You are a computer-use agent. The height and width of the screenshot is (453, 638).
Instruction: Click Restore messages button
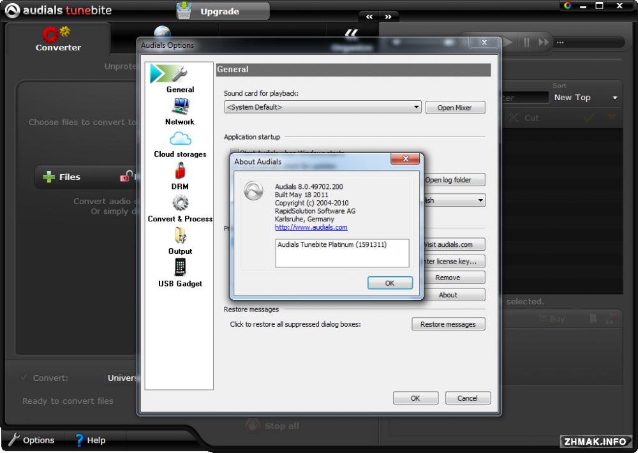[x=448, y=324]
